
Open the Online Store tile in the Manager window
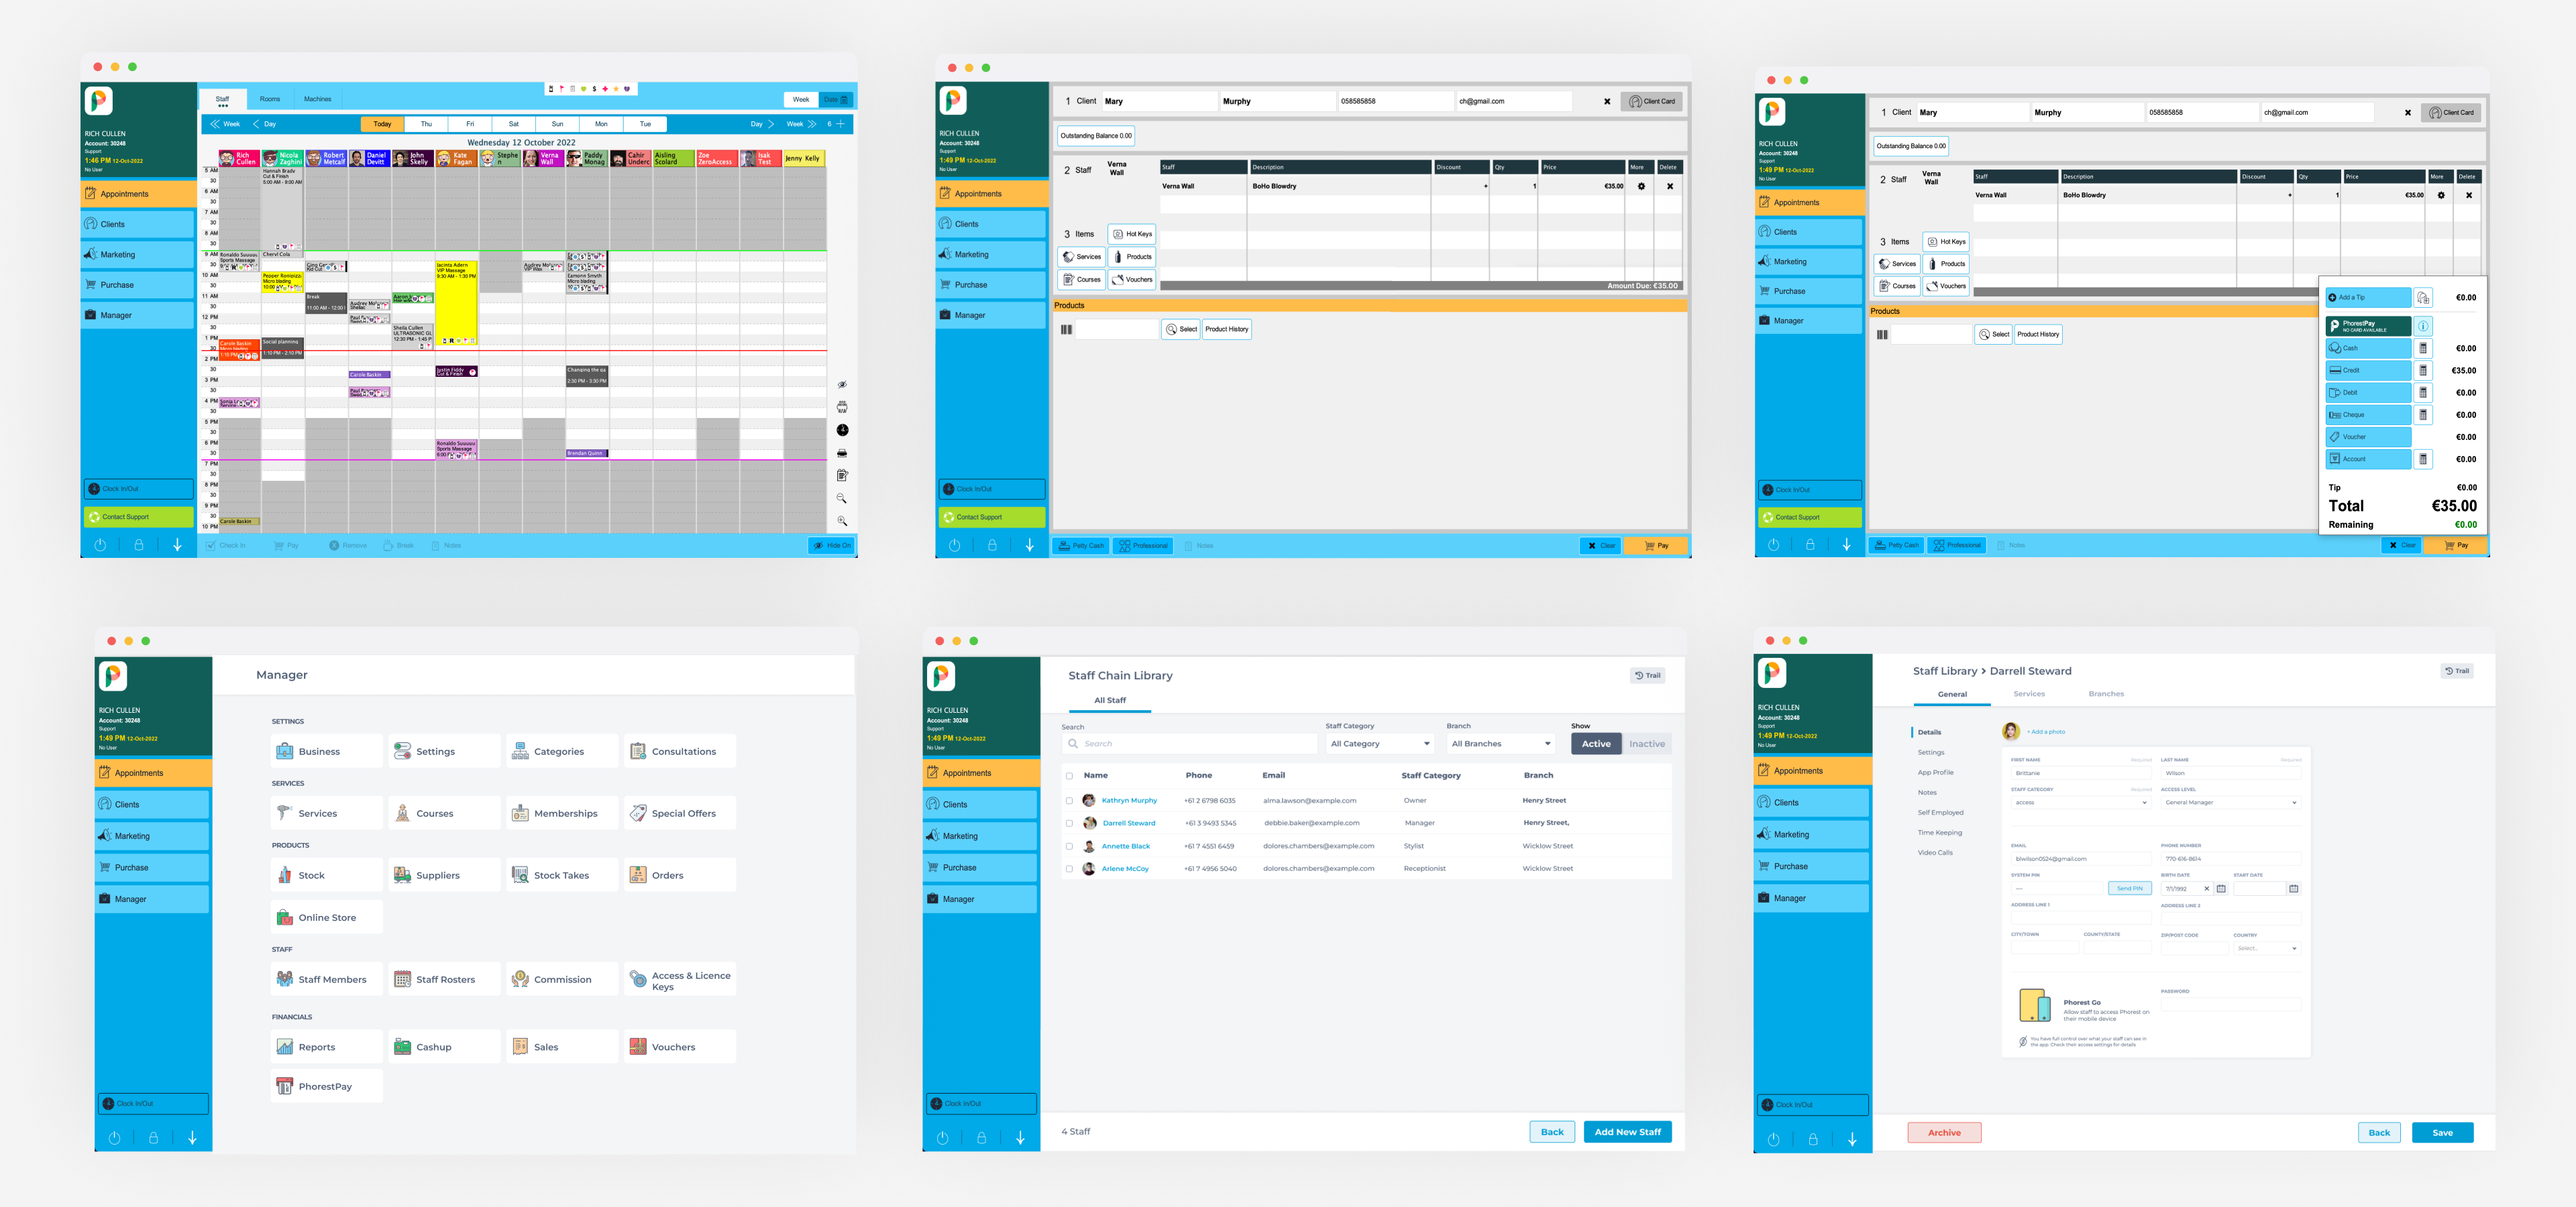click(x=326, y=917)
